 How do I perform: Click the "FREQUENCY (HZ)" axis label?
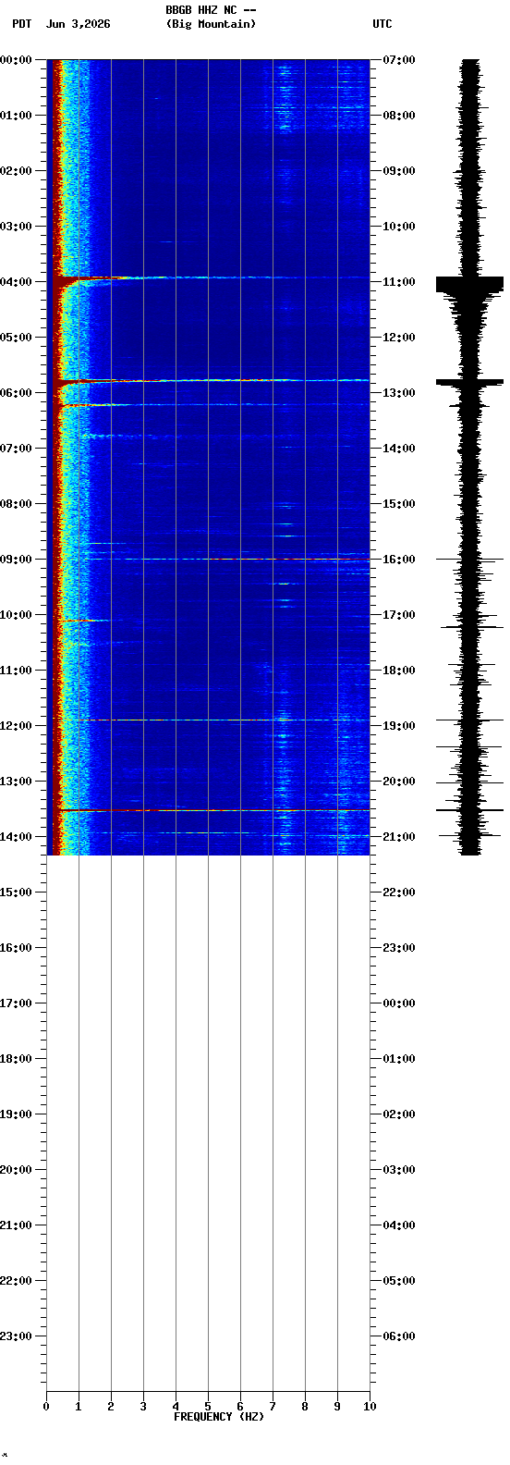tap(218, 1417)
